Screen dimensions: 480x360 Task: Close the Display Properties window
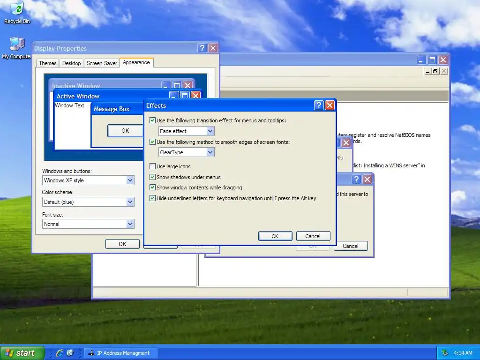tap(213, 48)
